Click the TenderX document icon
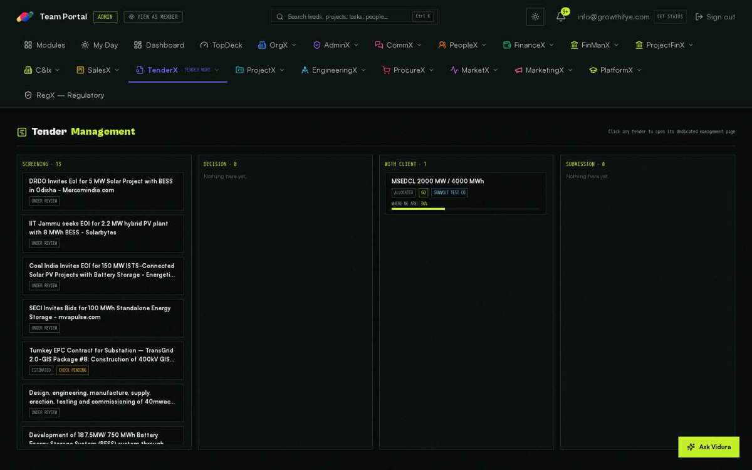Viewport: 752px width, 470px height. [x=140, y=70]
